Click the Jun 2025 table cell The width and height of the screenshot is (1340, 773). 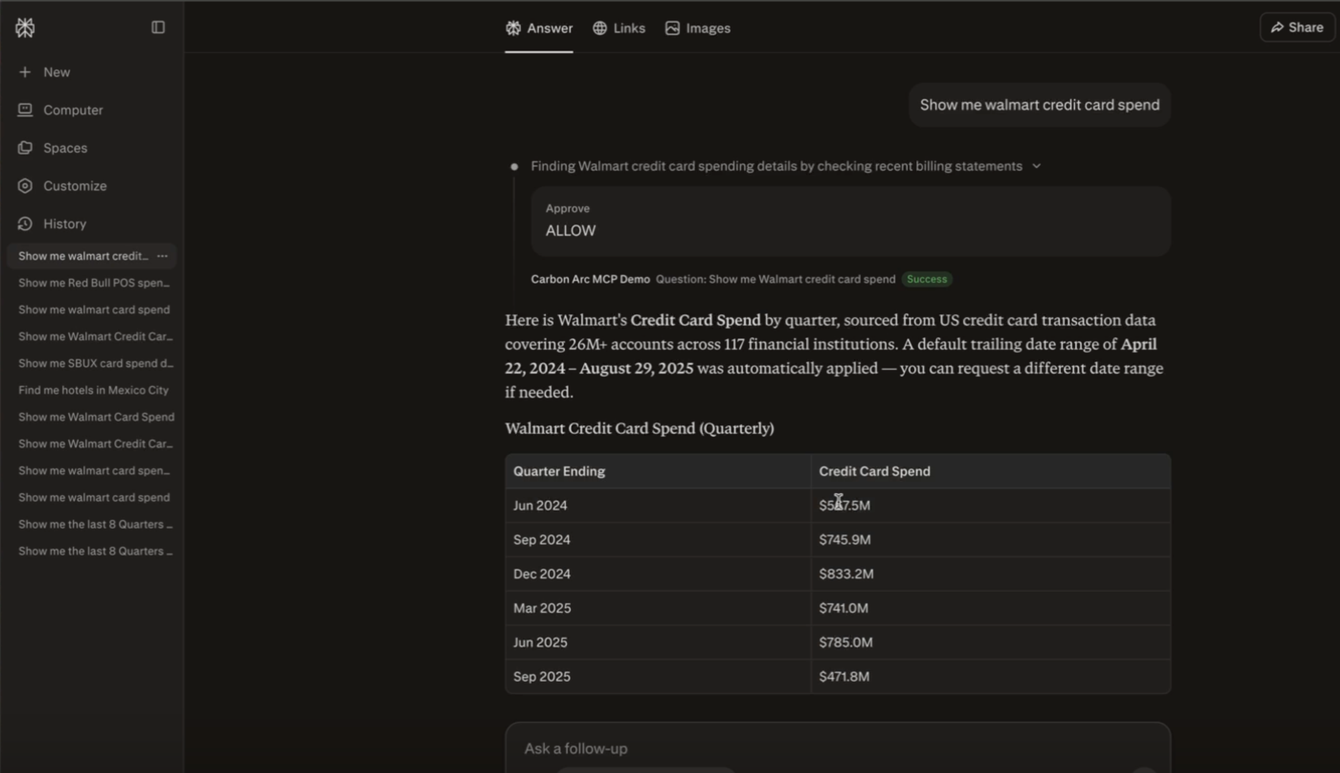658,642
